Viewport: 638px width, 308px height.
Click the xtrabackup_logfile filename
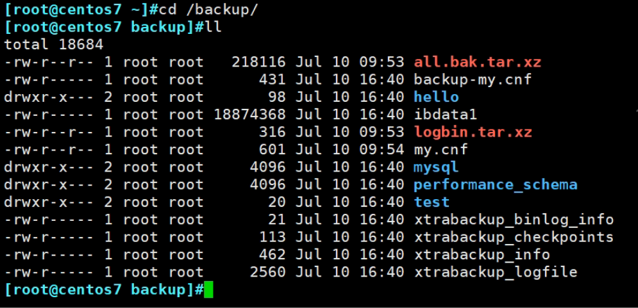point(495,272)
